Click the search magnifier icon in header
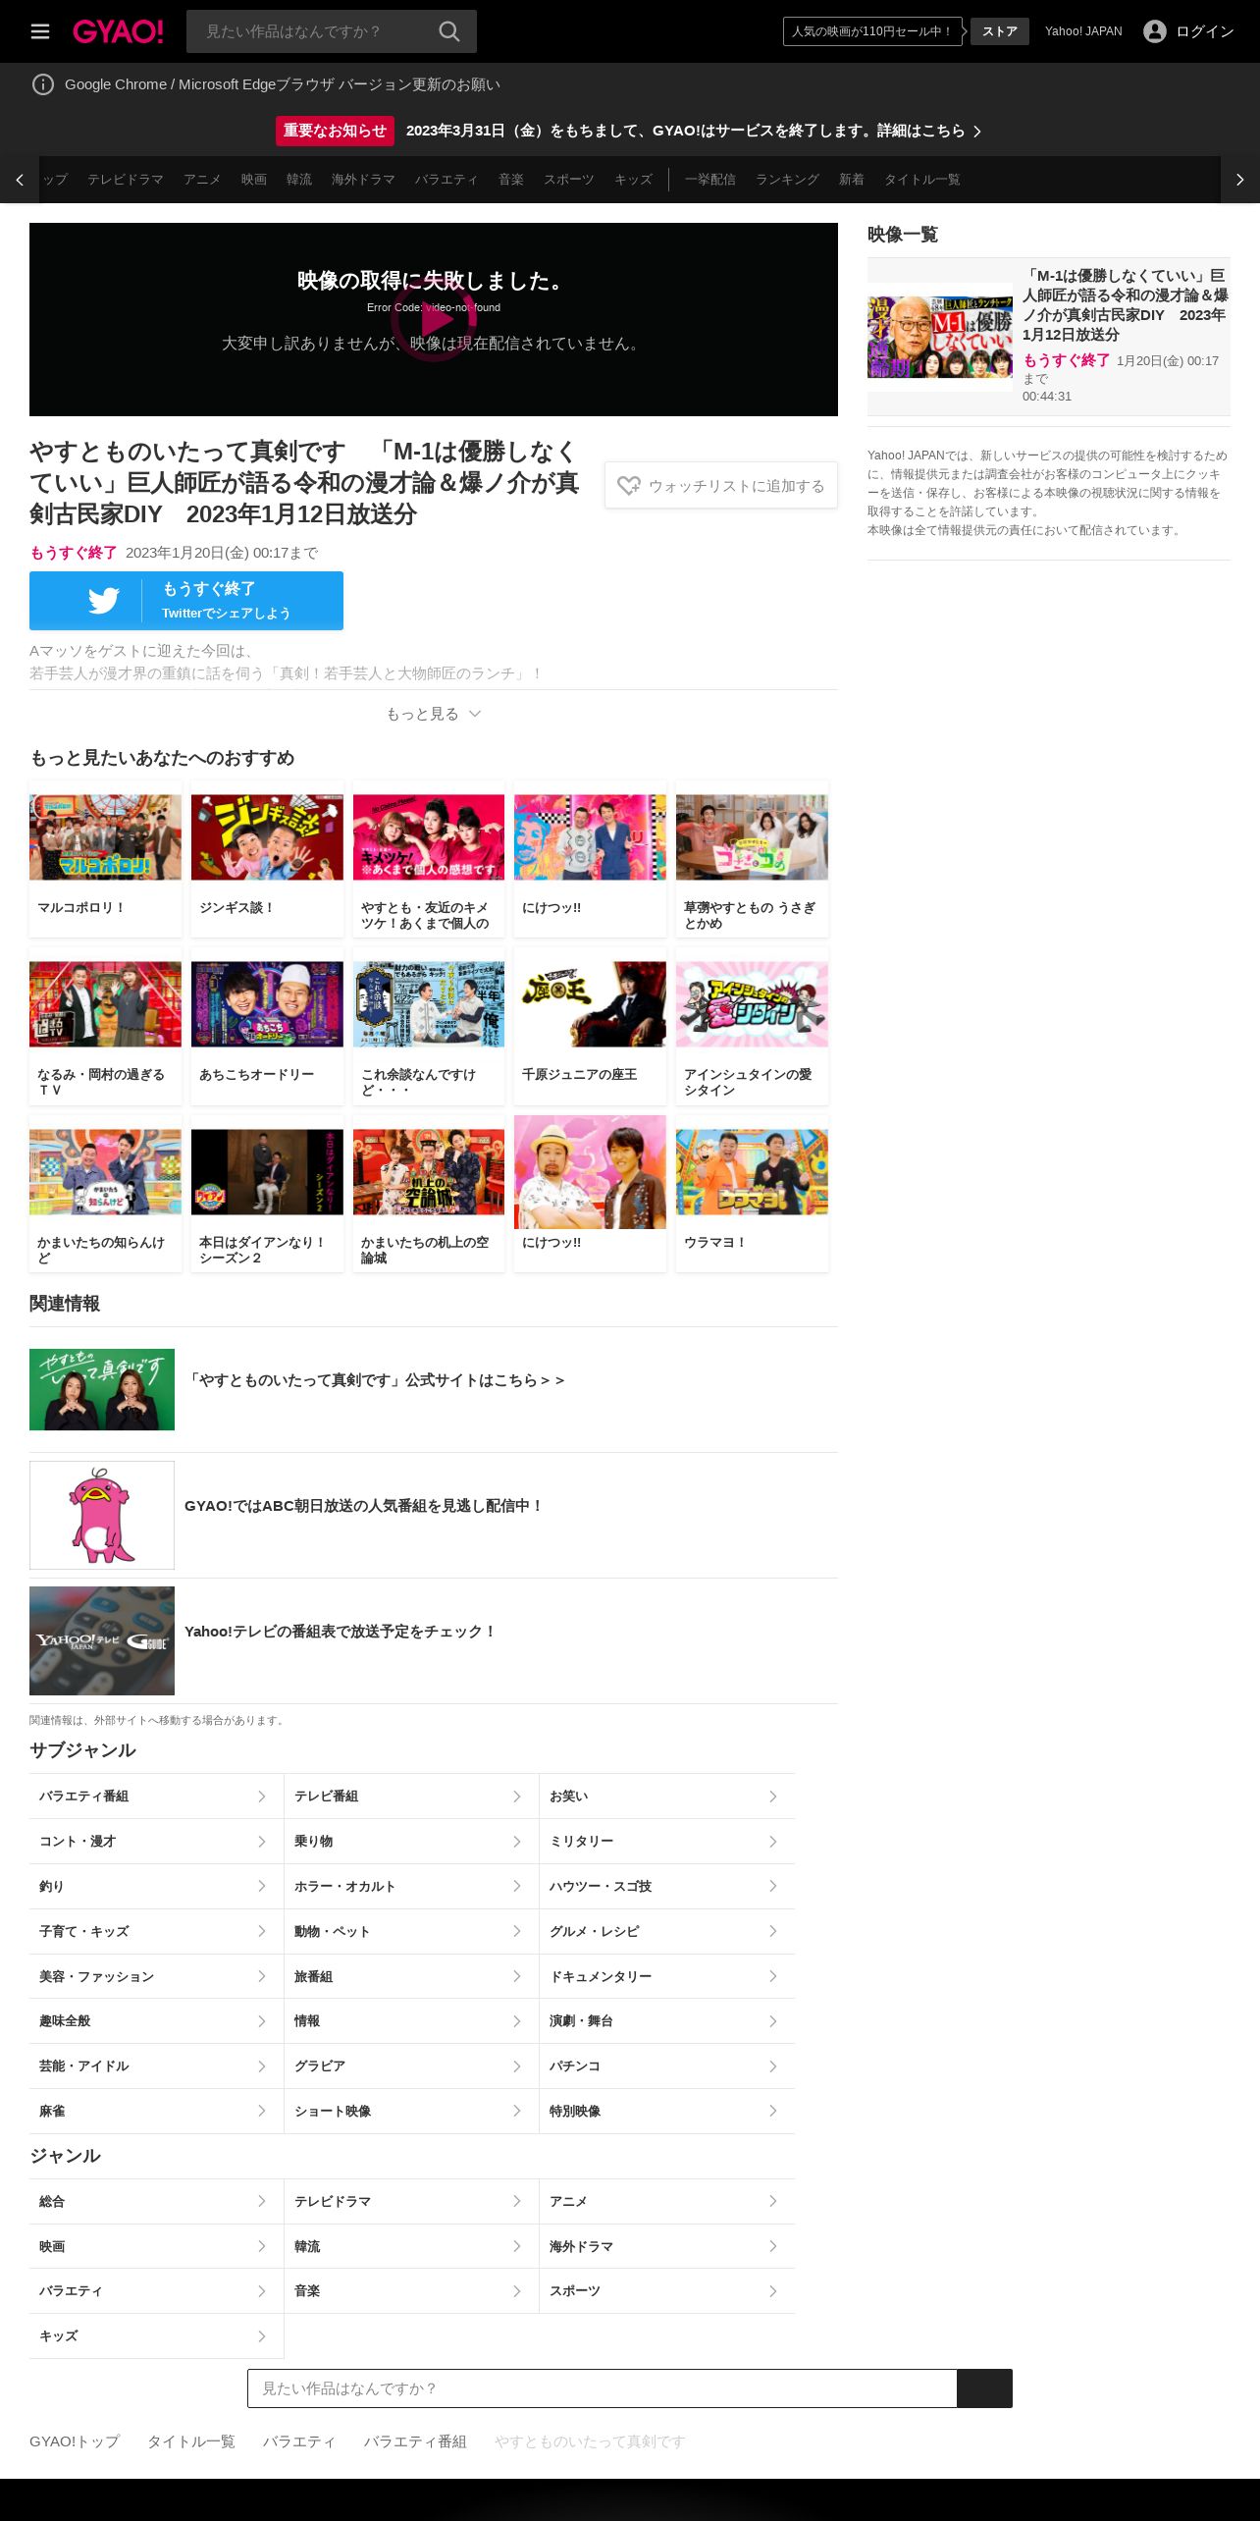This screenshot has height=2521, width=1260. (x=449, y=31)
